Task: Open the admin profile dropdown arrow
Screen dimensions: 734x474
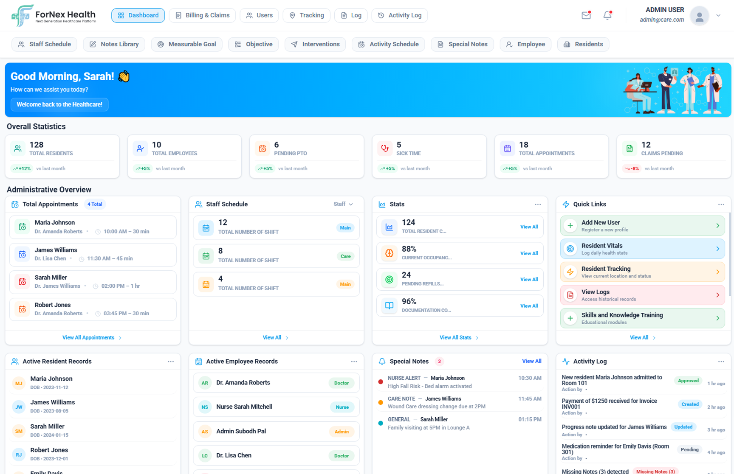Action: [719, 15]
